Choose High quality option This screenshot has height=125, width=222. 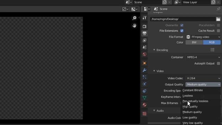tap(201, 107)
